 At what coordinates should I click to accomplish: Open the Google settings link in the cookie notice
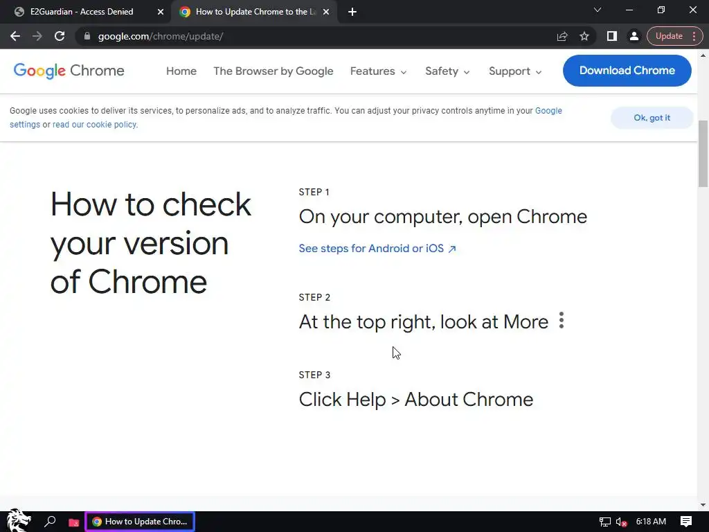point(548,111)
